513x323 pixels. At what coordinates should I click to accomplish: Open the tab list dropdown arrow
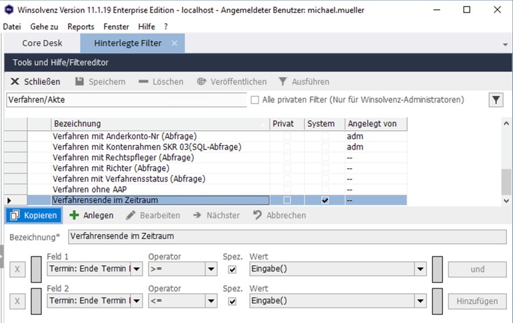tap(505, 45)
